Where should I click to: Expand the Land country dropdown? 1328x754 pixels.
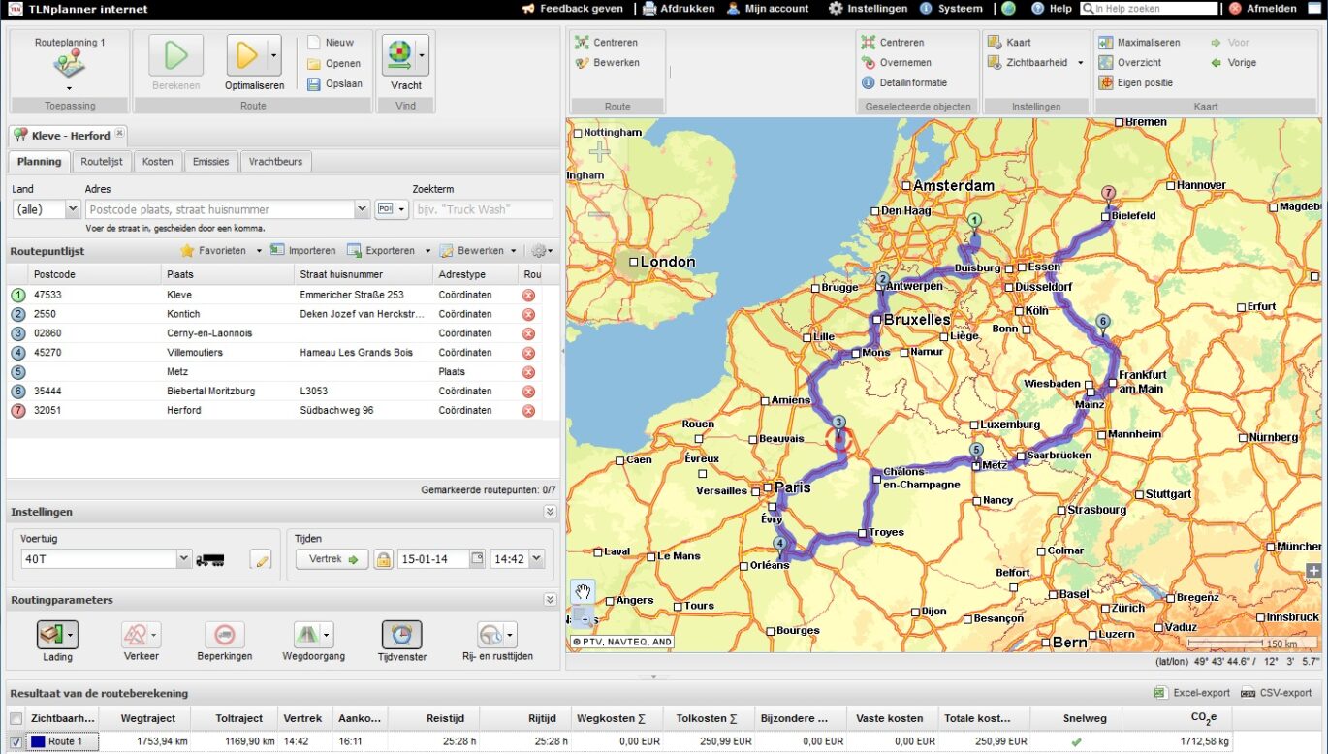72,209
